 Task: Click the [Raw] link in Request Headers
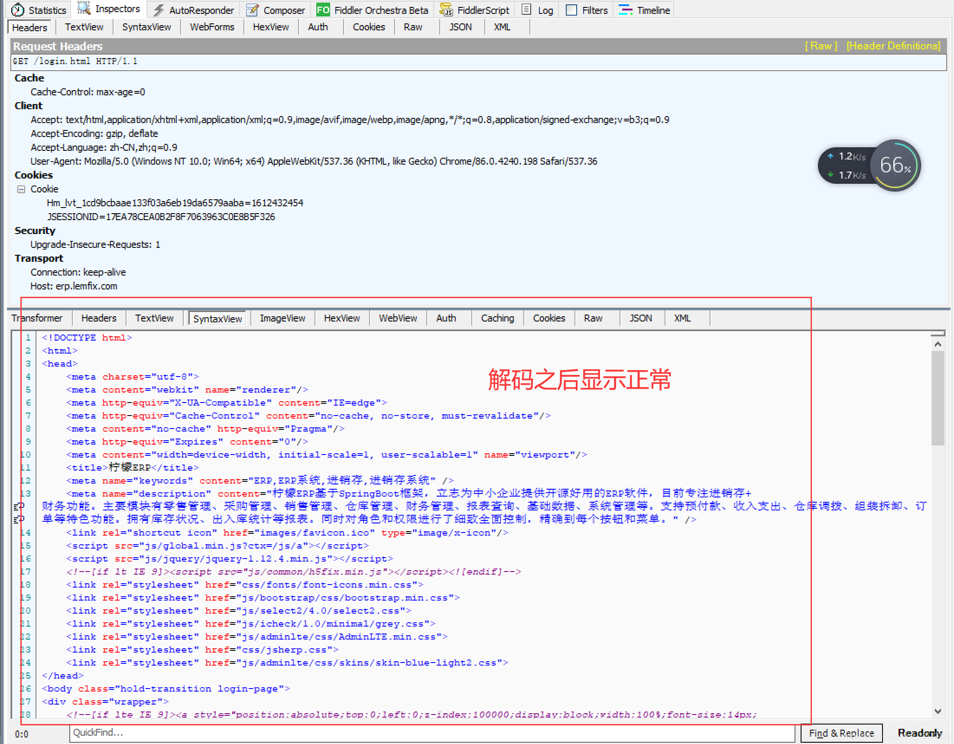coord(821,46)
